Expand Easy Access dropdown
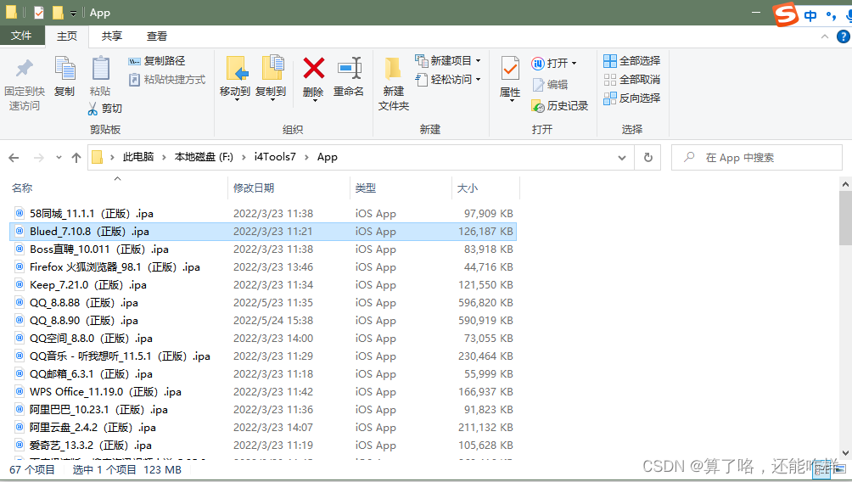This screenshot has height=482, width=852. coord(478,79)
